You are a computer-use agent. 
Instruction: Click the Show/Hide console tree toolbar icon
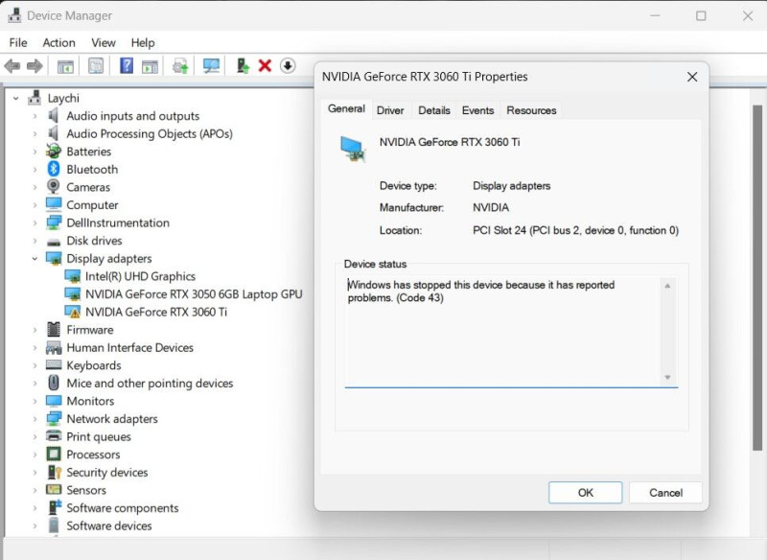coord(65,66)
